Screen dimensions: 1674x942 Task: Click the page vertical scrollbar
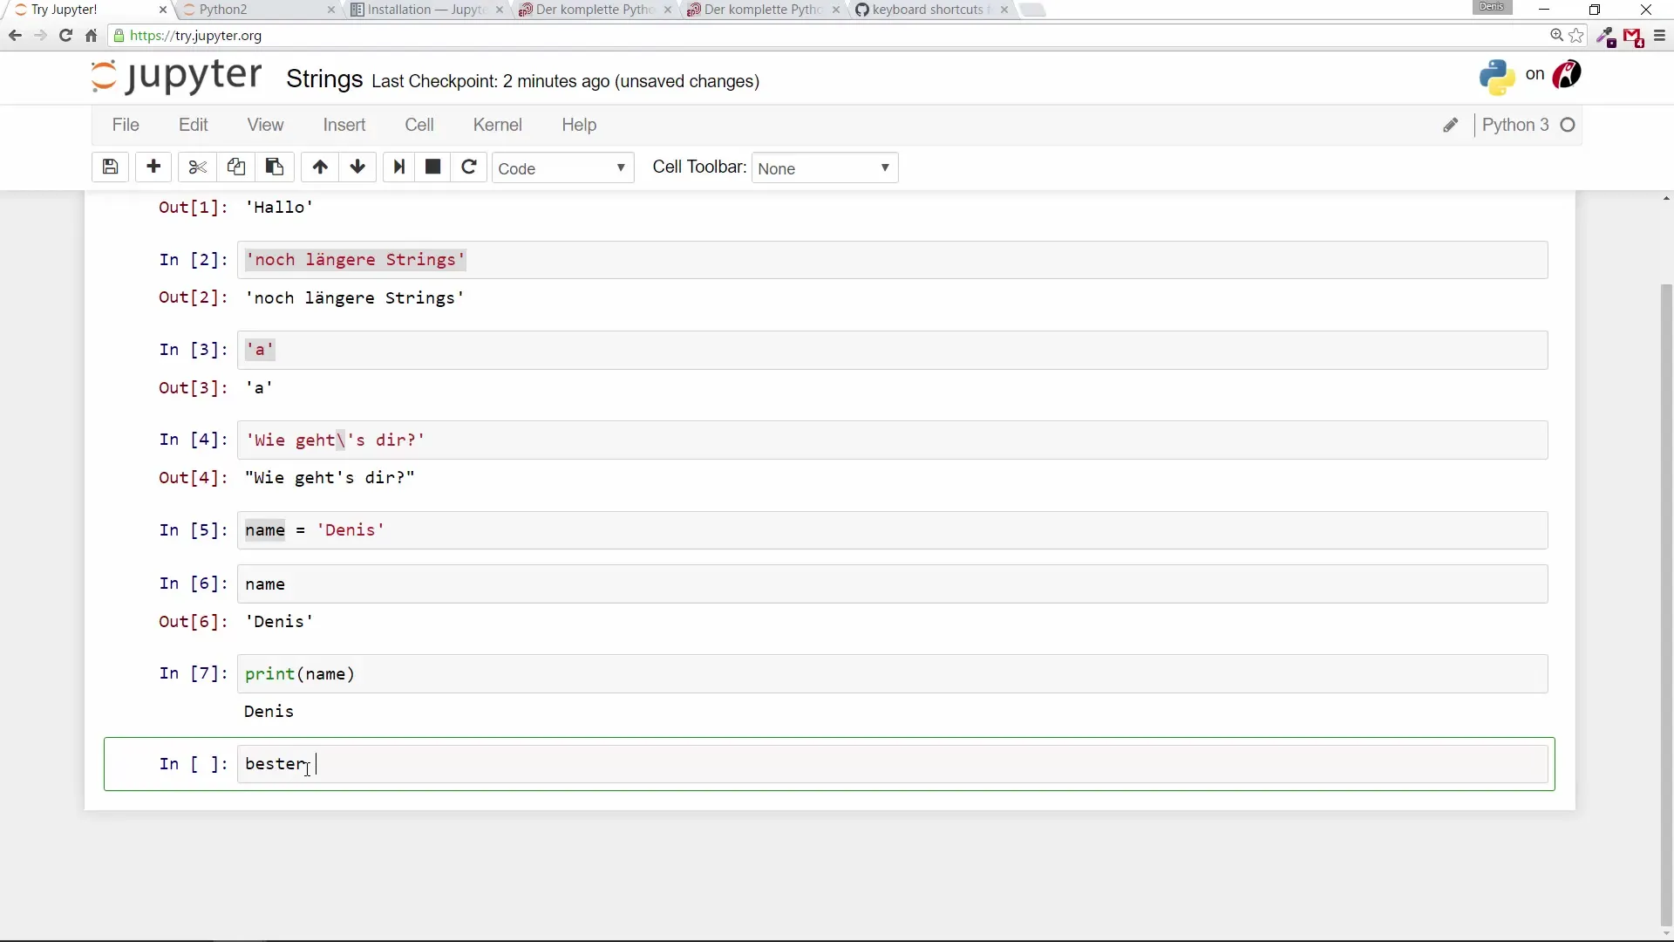pos(1666,602)
